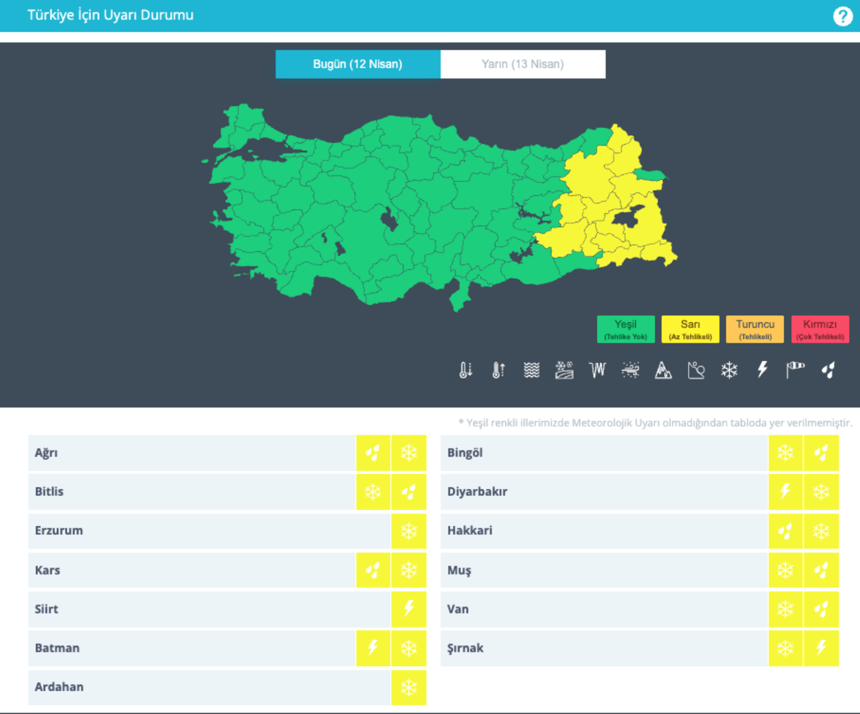Click the lightning bolt icon in the legend row
The height and width of the screenshot is (714, 860).
coord(762,370)
